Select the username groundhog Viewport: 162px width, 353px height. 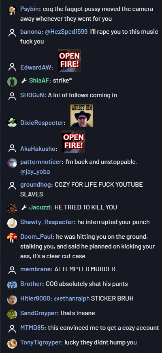36,185
